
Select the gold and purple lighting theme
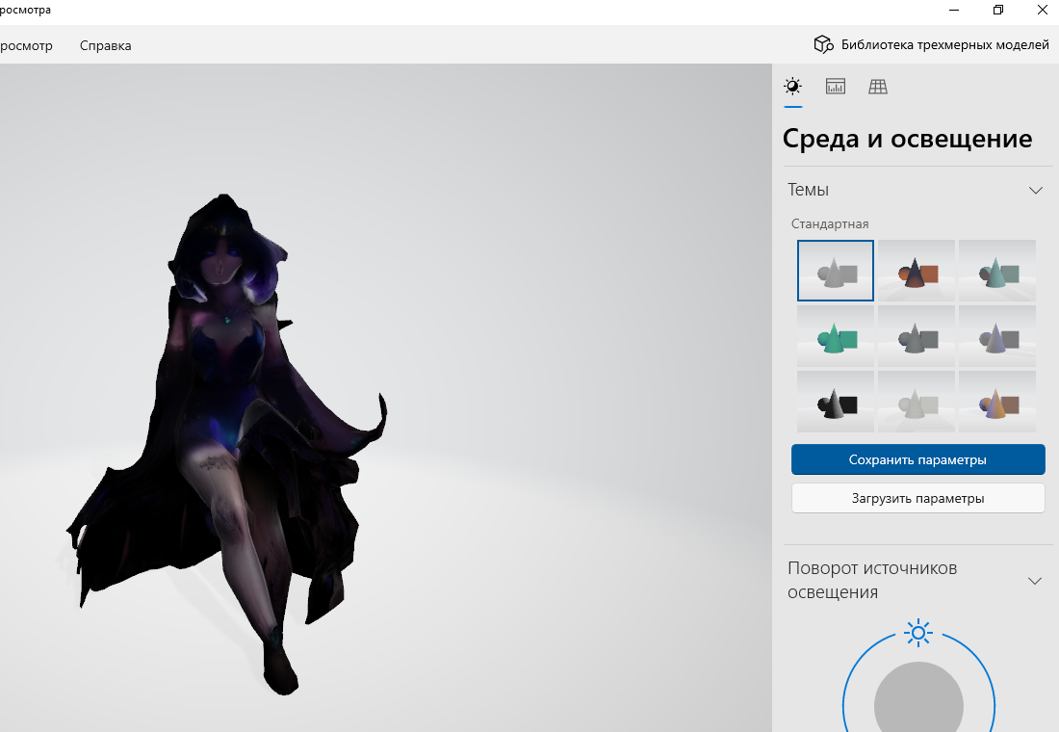tap(997, 402)
